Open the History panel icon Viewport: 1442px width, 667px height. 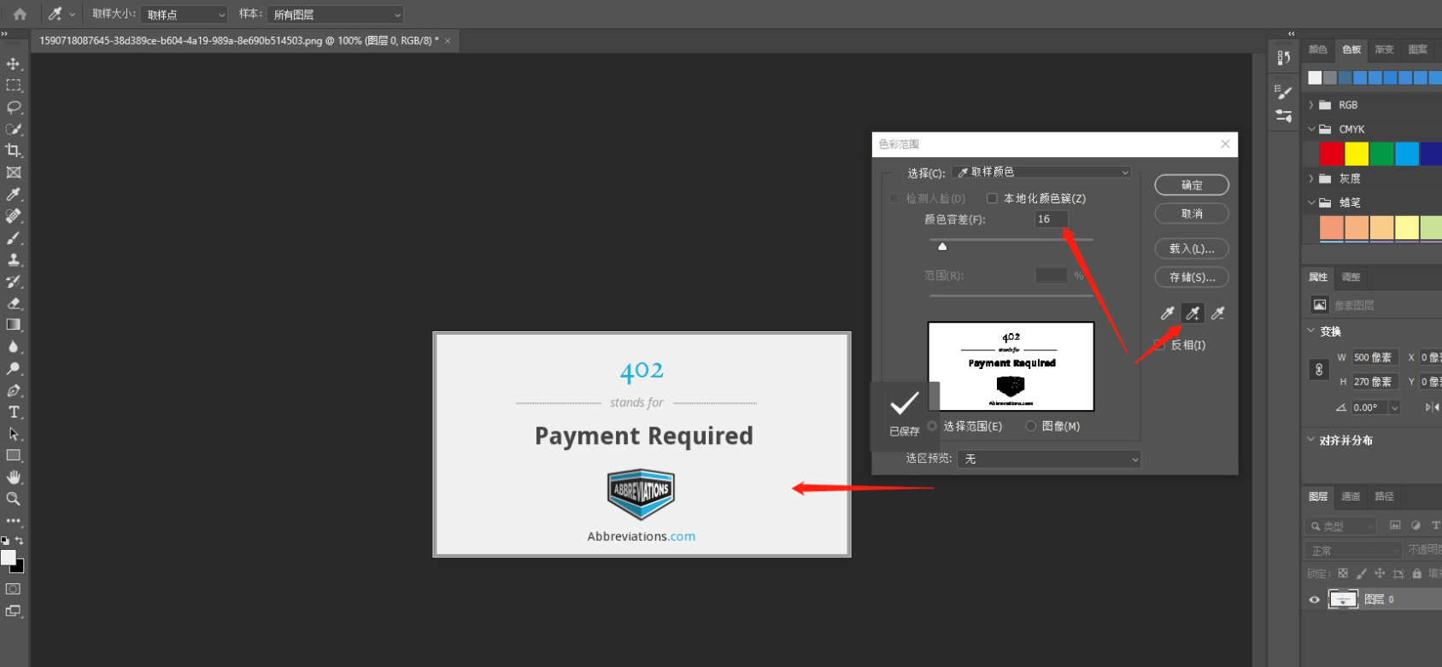1283,58
